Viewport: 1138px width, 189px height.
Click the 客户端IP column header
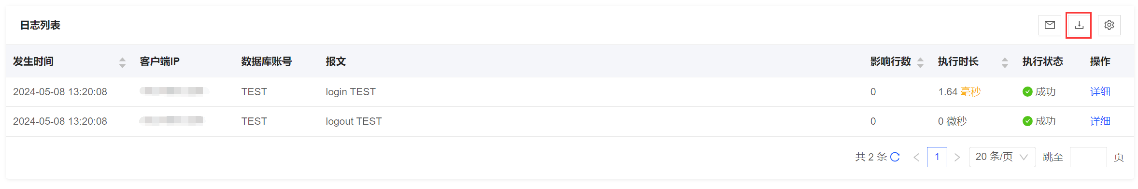159,61
